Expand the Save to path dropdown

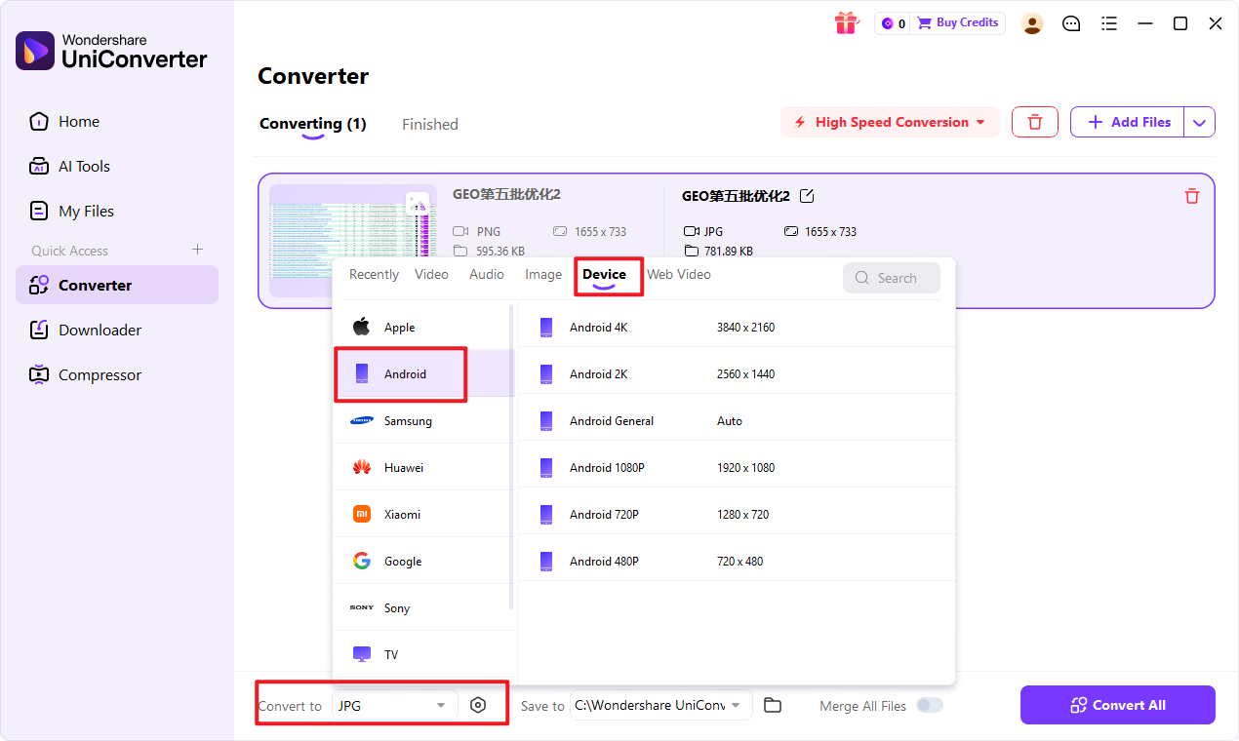(660, 705)
